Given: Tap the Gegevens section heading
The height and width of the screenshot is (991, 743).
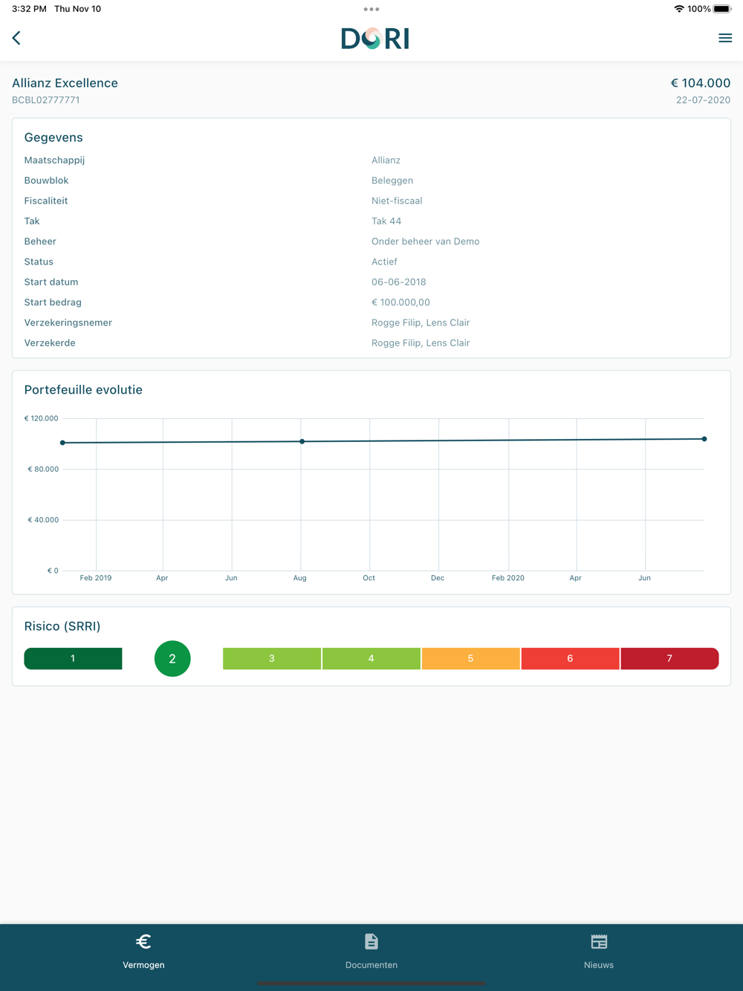Looking at the screenshot, I should (x=53, y=137).
